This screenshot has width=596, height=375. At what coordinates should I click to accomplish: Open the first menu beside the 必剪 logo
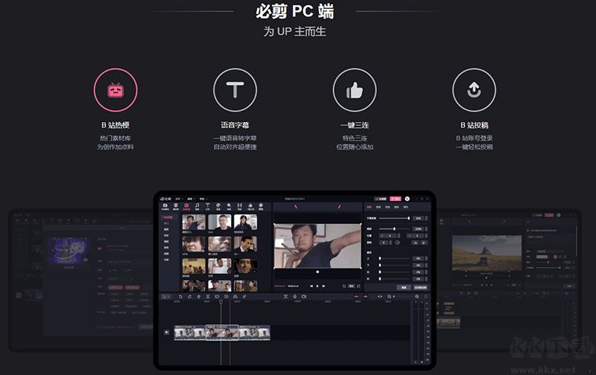pyautogui.click(x=179, y=199)
